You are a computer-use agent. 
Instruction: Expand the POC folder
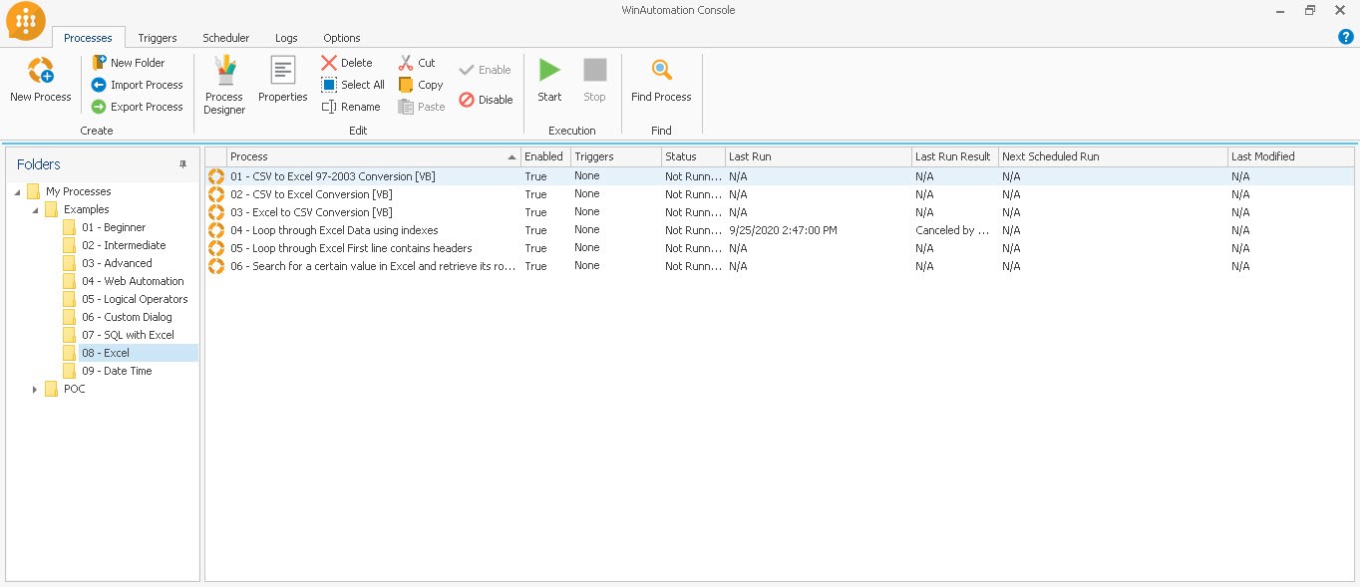[35, 389]
